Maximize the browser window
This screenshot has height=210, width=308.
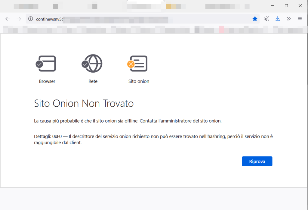(286, 6)
